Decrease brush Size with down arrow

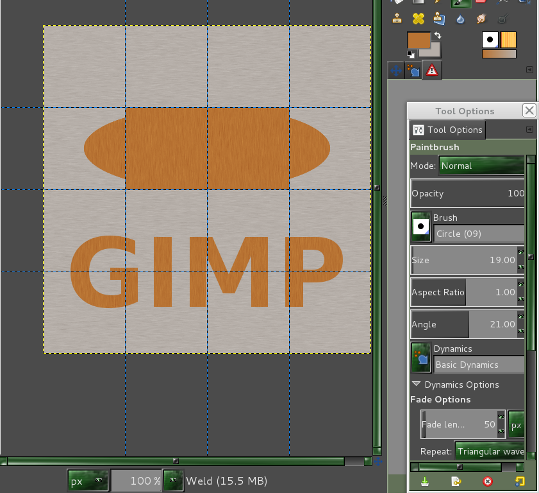tap(521, 267)
